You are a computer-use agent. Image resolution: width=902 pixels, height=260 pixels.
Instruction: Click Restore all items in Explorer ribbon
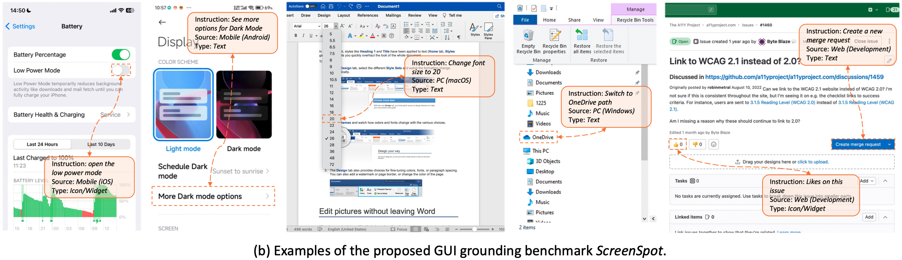[582, 42]
